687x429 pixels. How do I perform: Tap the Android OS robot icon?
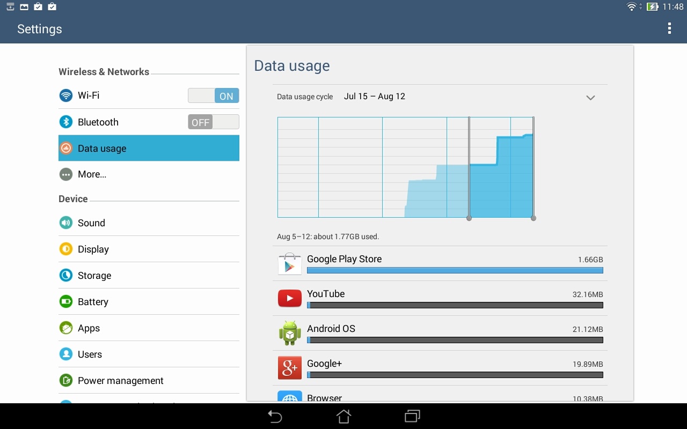click(x=290, y=333)
